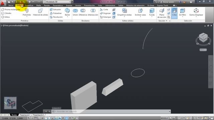
Task: Open the Express Tools ribbon tab
Action: (163, 5)
